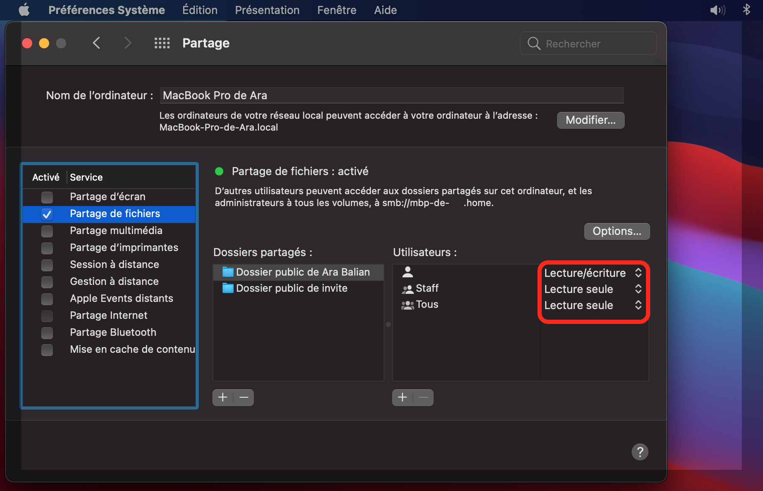Viewport: 763px width, 491px height.
Task: Focus the Rechercher search field
Action: (588, 43)
